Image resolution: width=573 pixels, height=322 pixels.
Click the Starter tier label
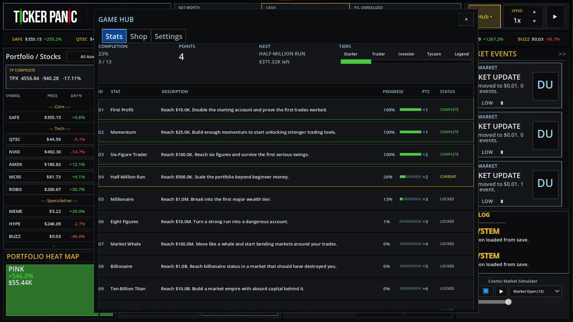[350, 54]
